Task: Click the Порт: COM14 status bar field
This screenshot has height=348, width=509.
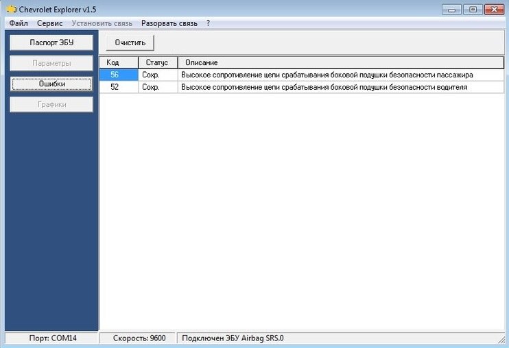Action: click(x=52, y=338)
